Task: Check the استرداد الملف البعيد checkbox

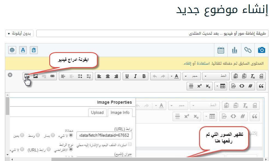Action: [x=129, y=144]
